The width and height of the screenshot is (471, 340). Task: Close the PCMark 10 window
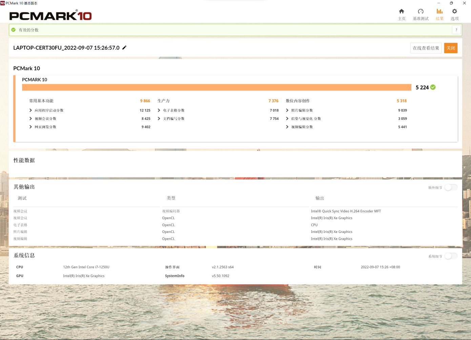point(464,3)
